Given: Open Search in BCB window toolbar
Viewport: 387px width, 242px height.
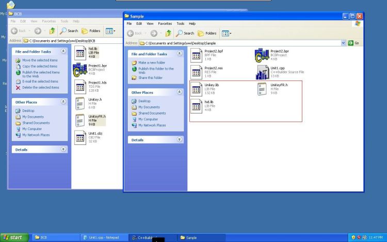Looking at the screenshot, I should pyautogui.click(x=69, y=31).
